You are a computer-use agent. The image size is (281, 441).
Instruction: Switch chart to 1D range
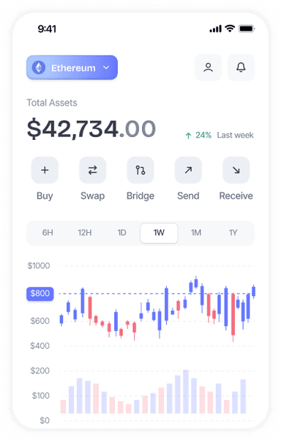coord(121,233)
